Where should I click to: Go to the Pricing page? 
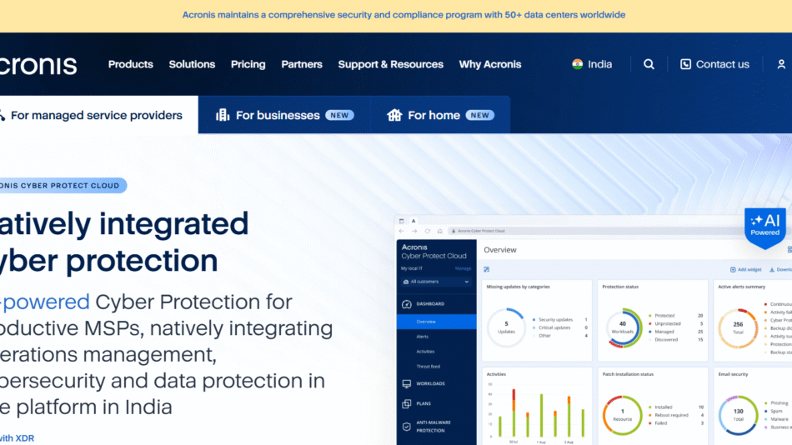pyautogui.click(x=248, y=64)
